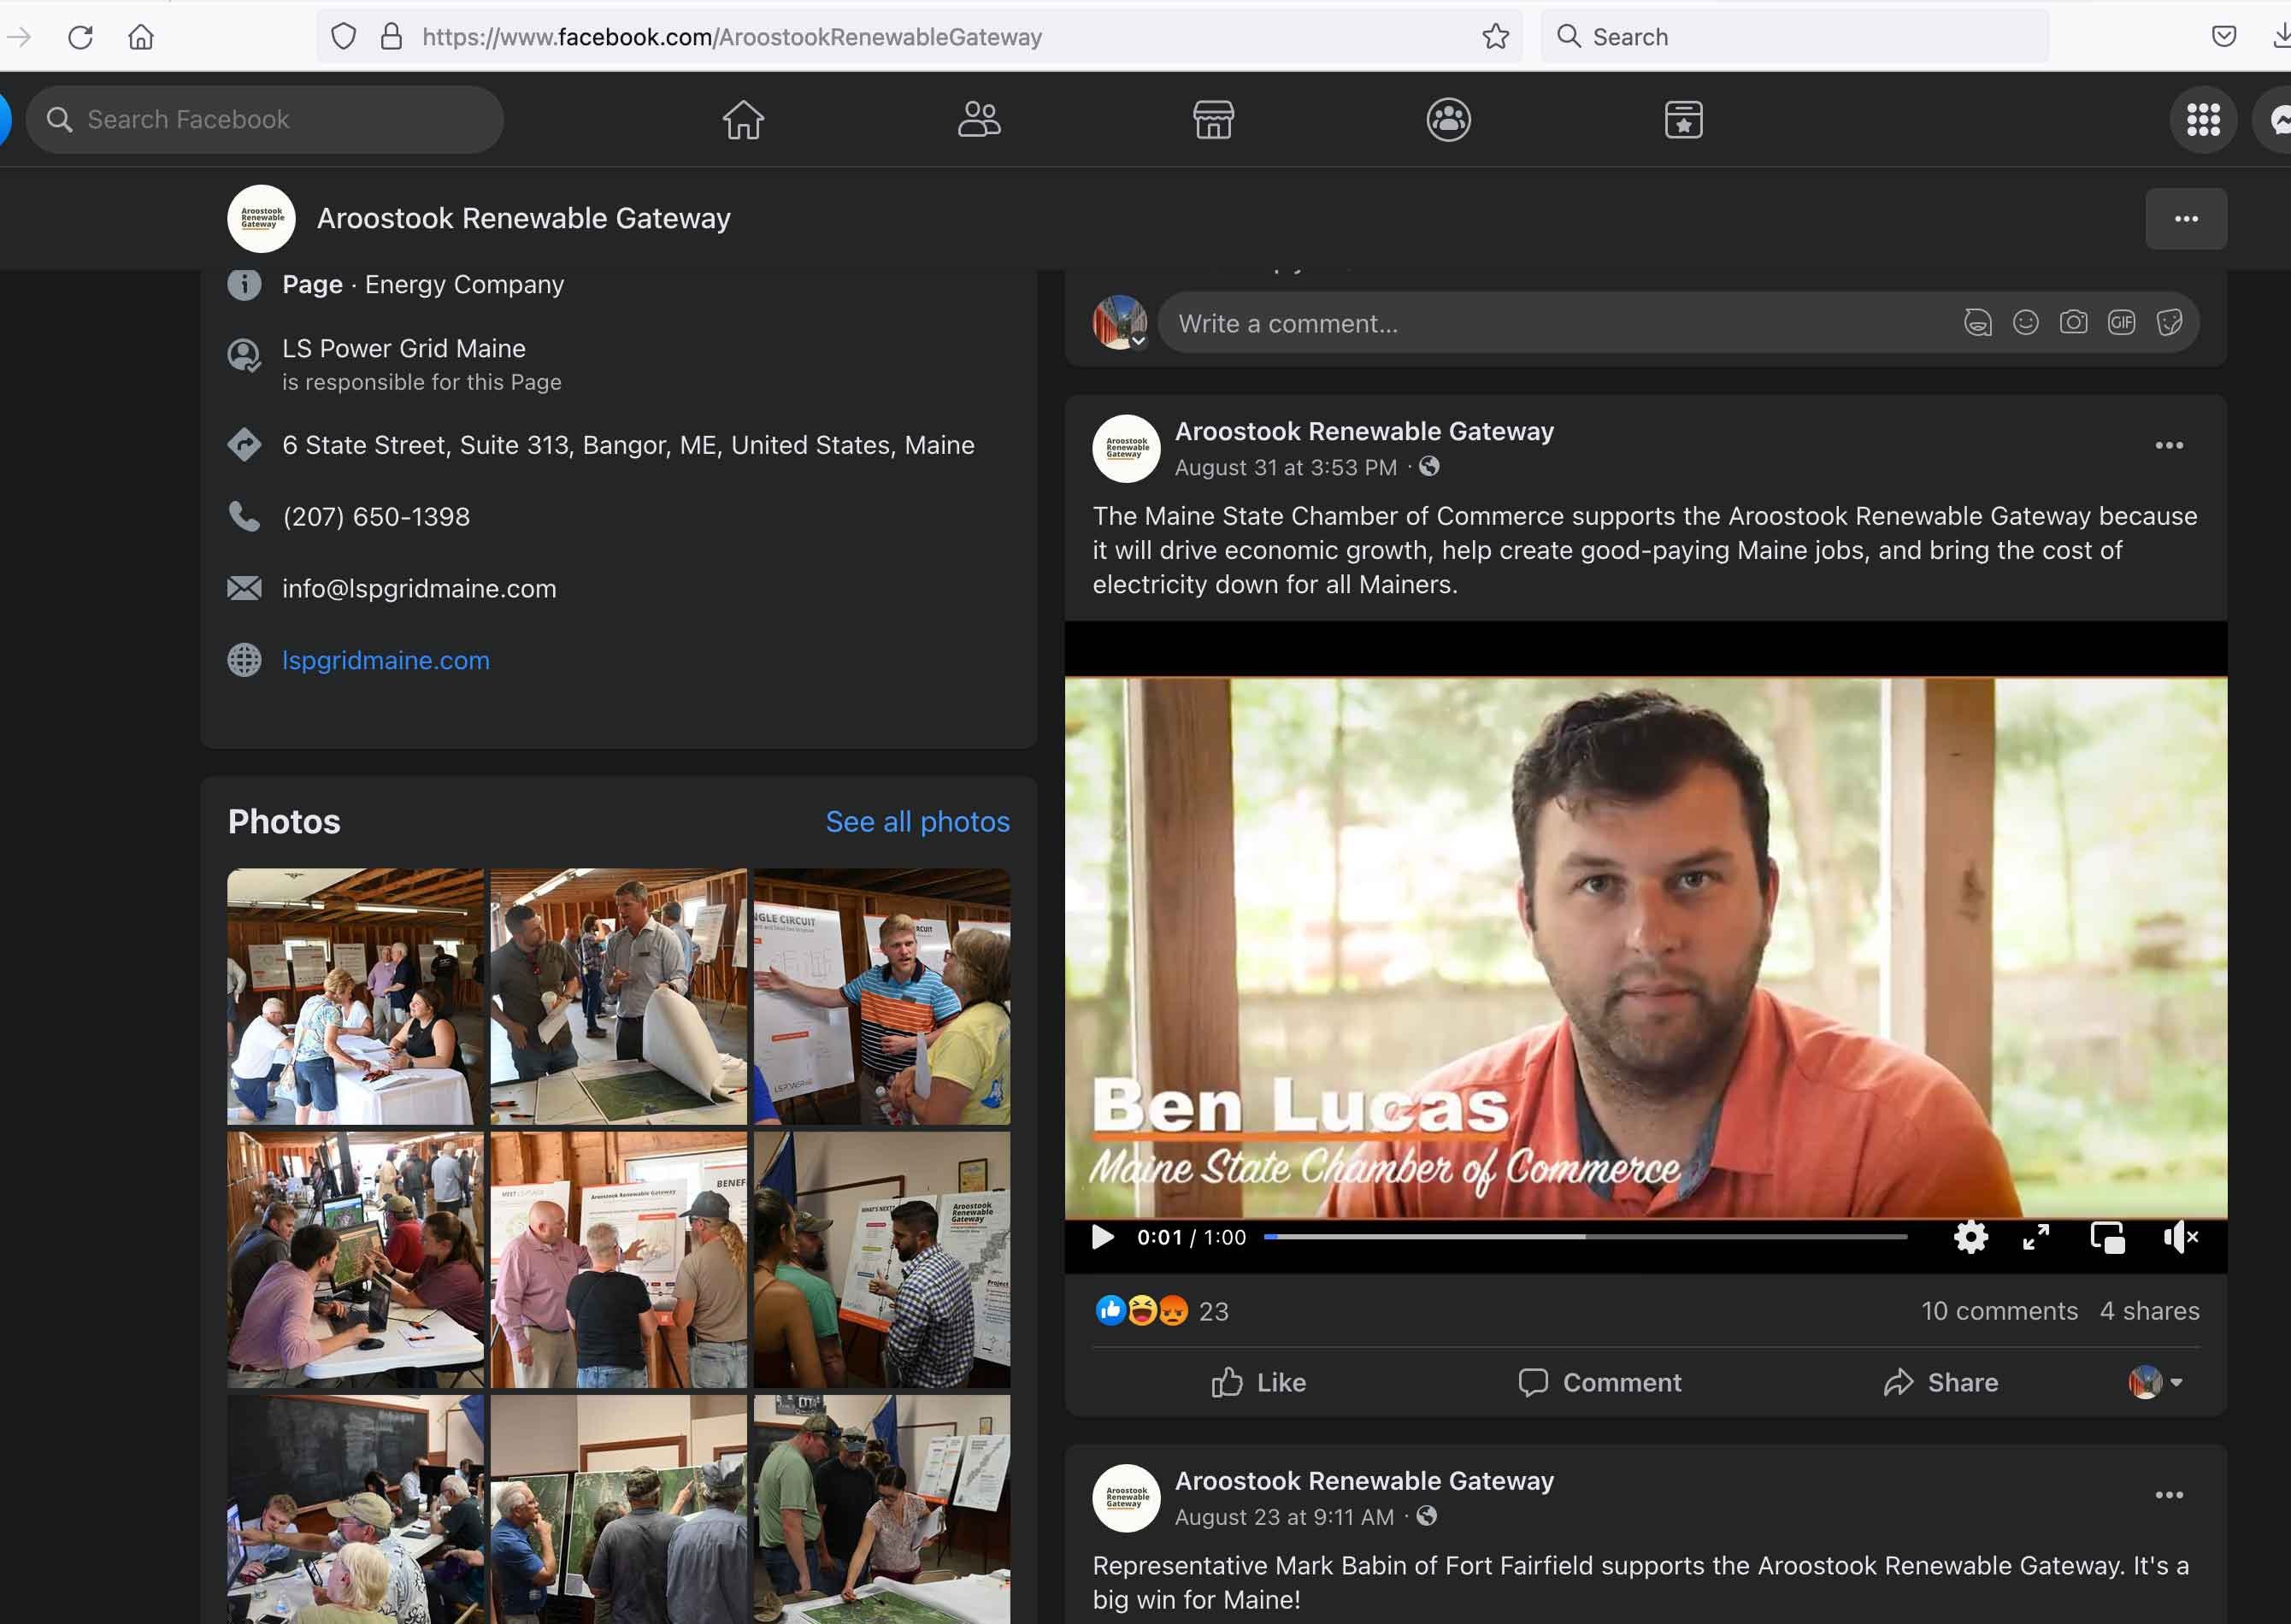Open the Friends tab in Facebook

pyautogui.click(x=979, y=119)
